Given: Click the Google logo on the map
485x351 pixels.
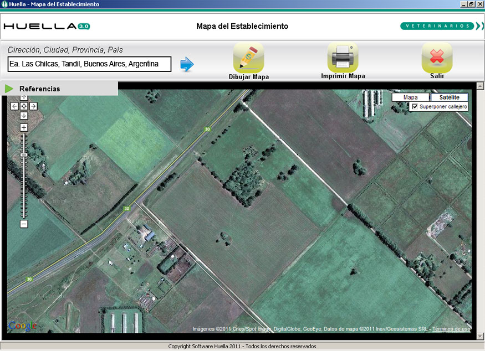Looking at the screenshot, I should click(x=23, y=326).
